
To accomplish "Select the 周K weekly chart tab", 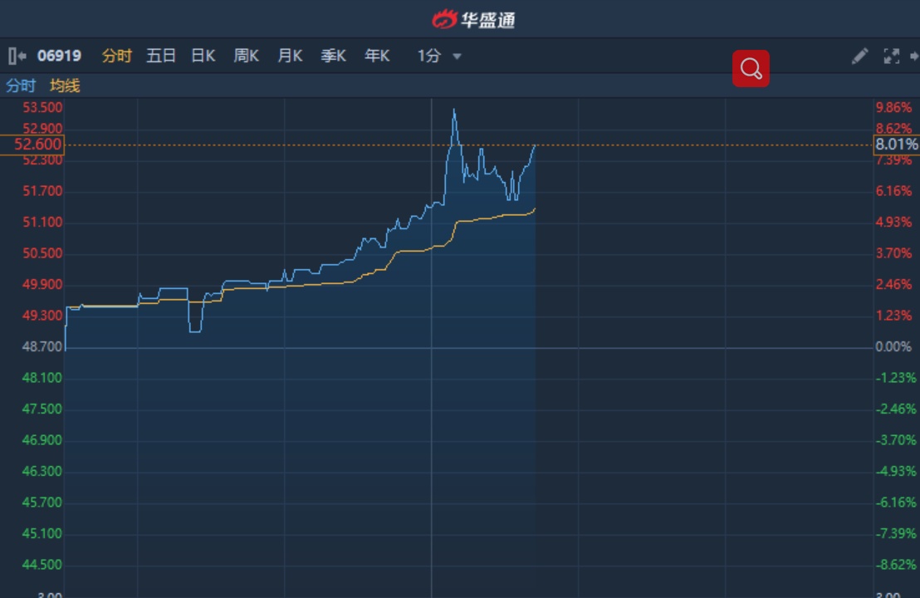I will [x=247, y=56].
